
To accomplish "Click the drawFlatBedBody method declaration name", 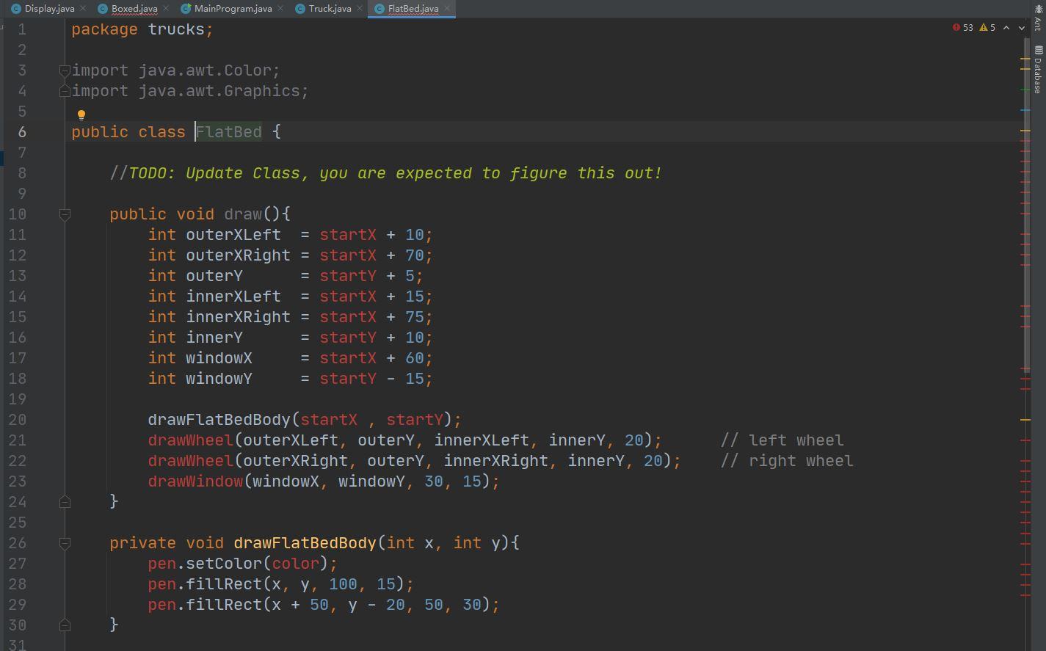I will 305,543.
